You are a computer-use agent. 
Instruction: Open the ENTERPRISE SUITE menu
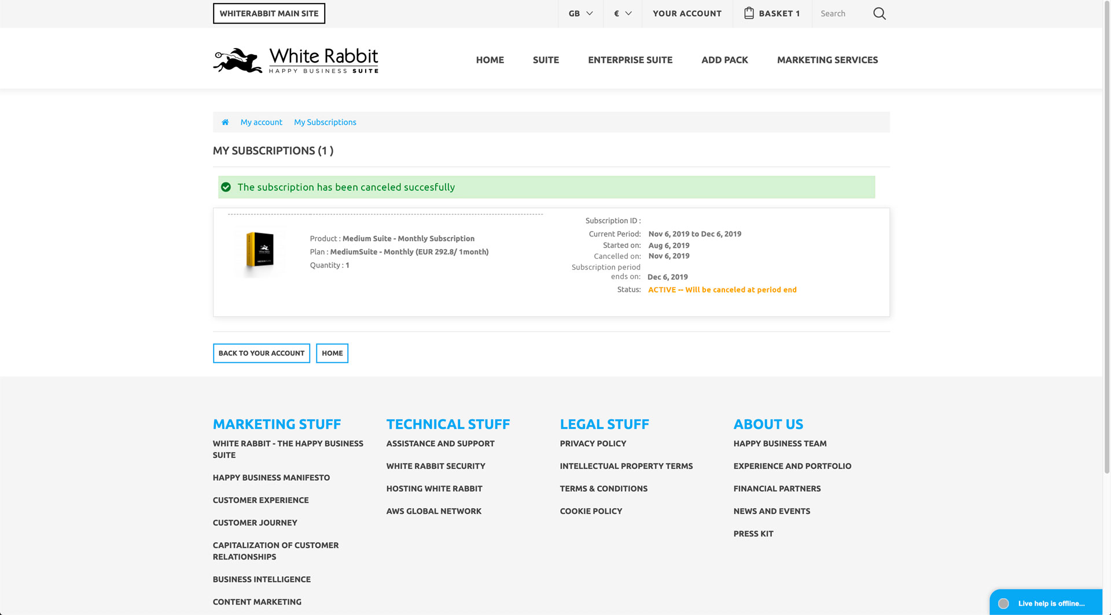[630, 60]
